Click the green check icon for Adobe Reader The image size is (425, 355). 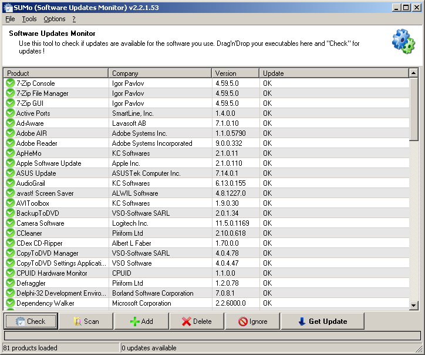pos(10,143)
